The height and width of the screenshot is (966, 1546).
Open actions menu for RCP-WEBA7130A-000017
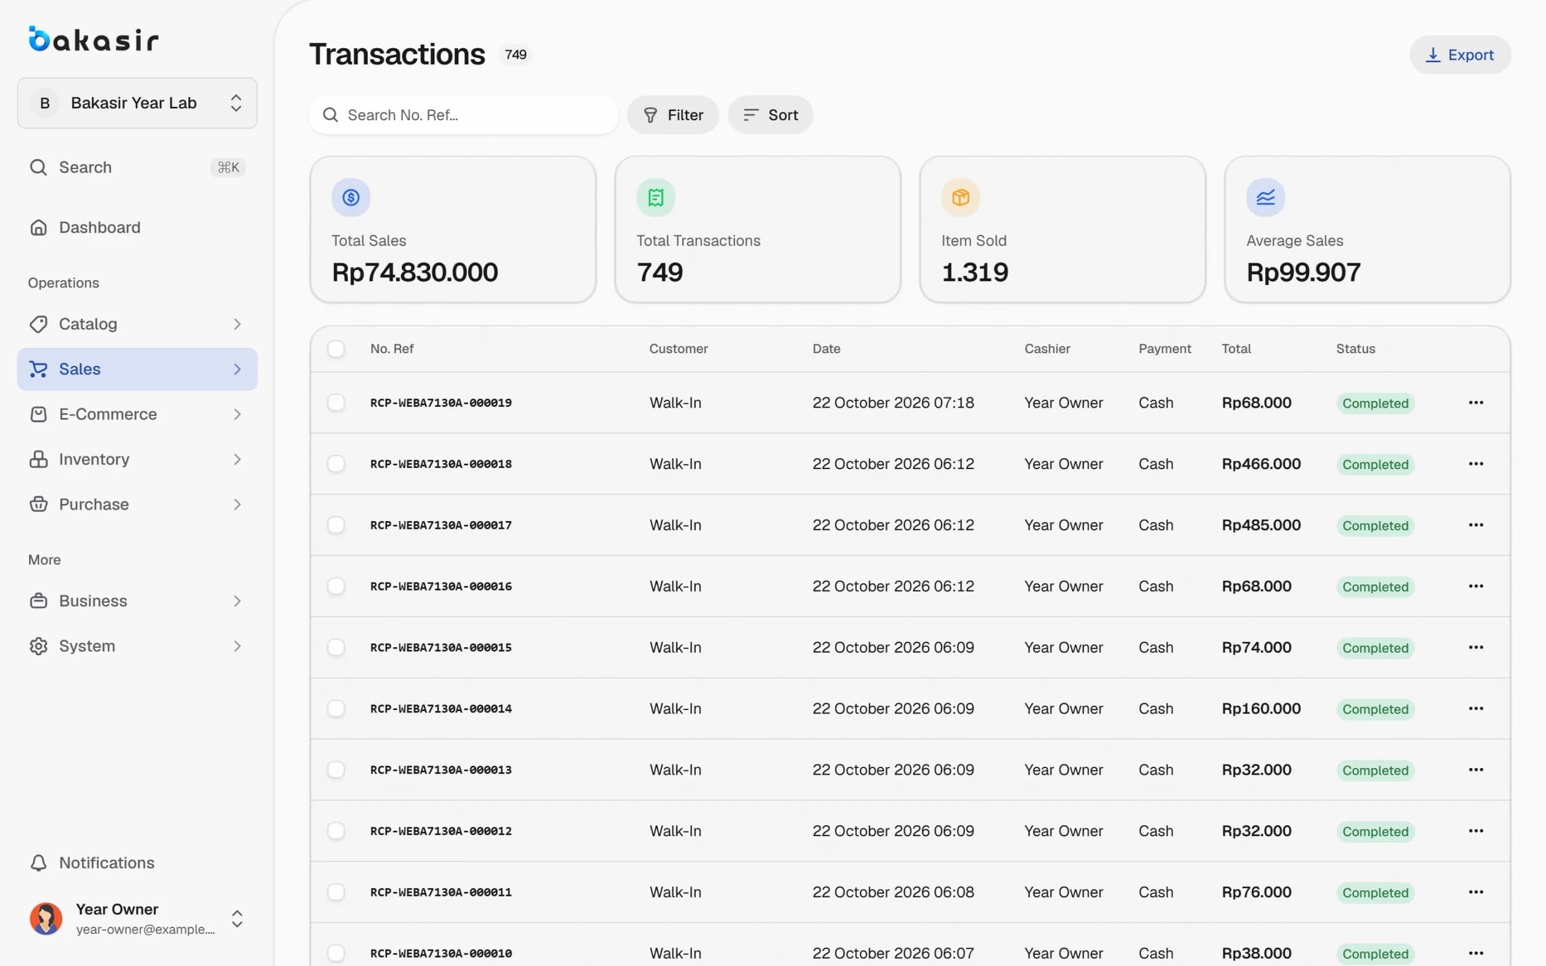1476,525
